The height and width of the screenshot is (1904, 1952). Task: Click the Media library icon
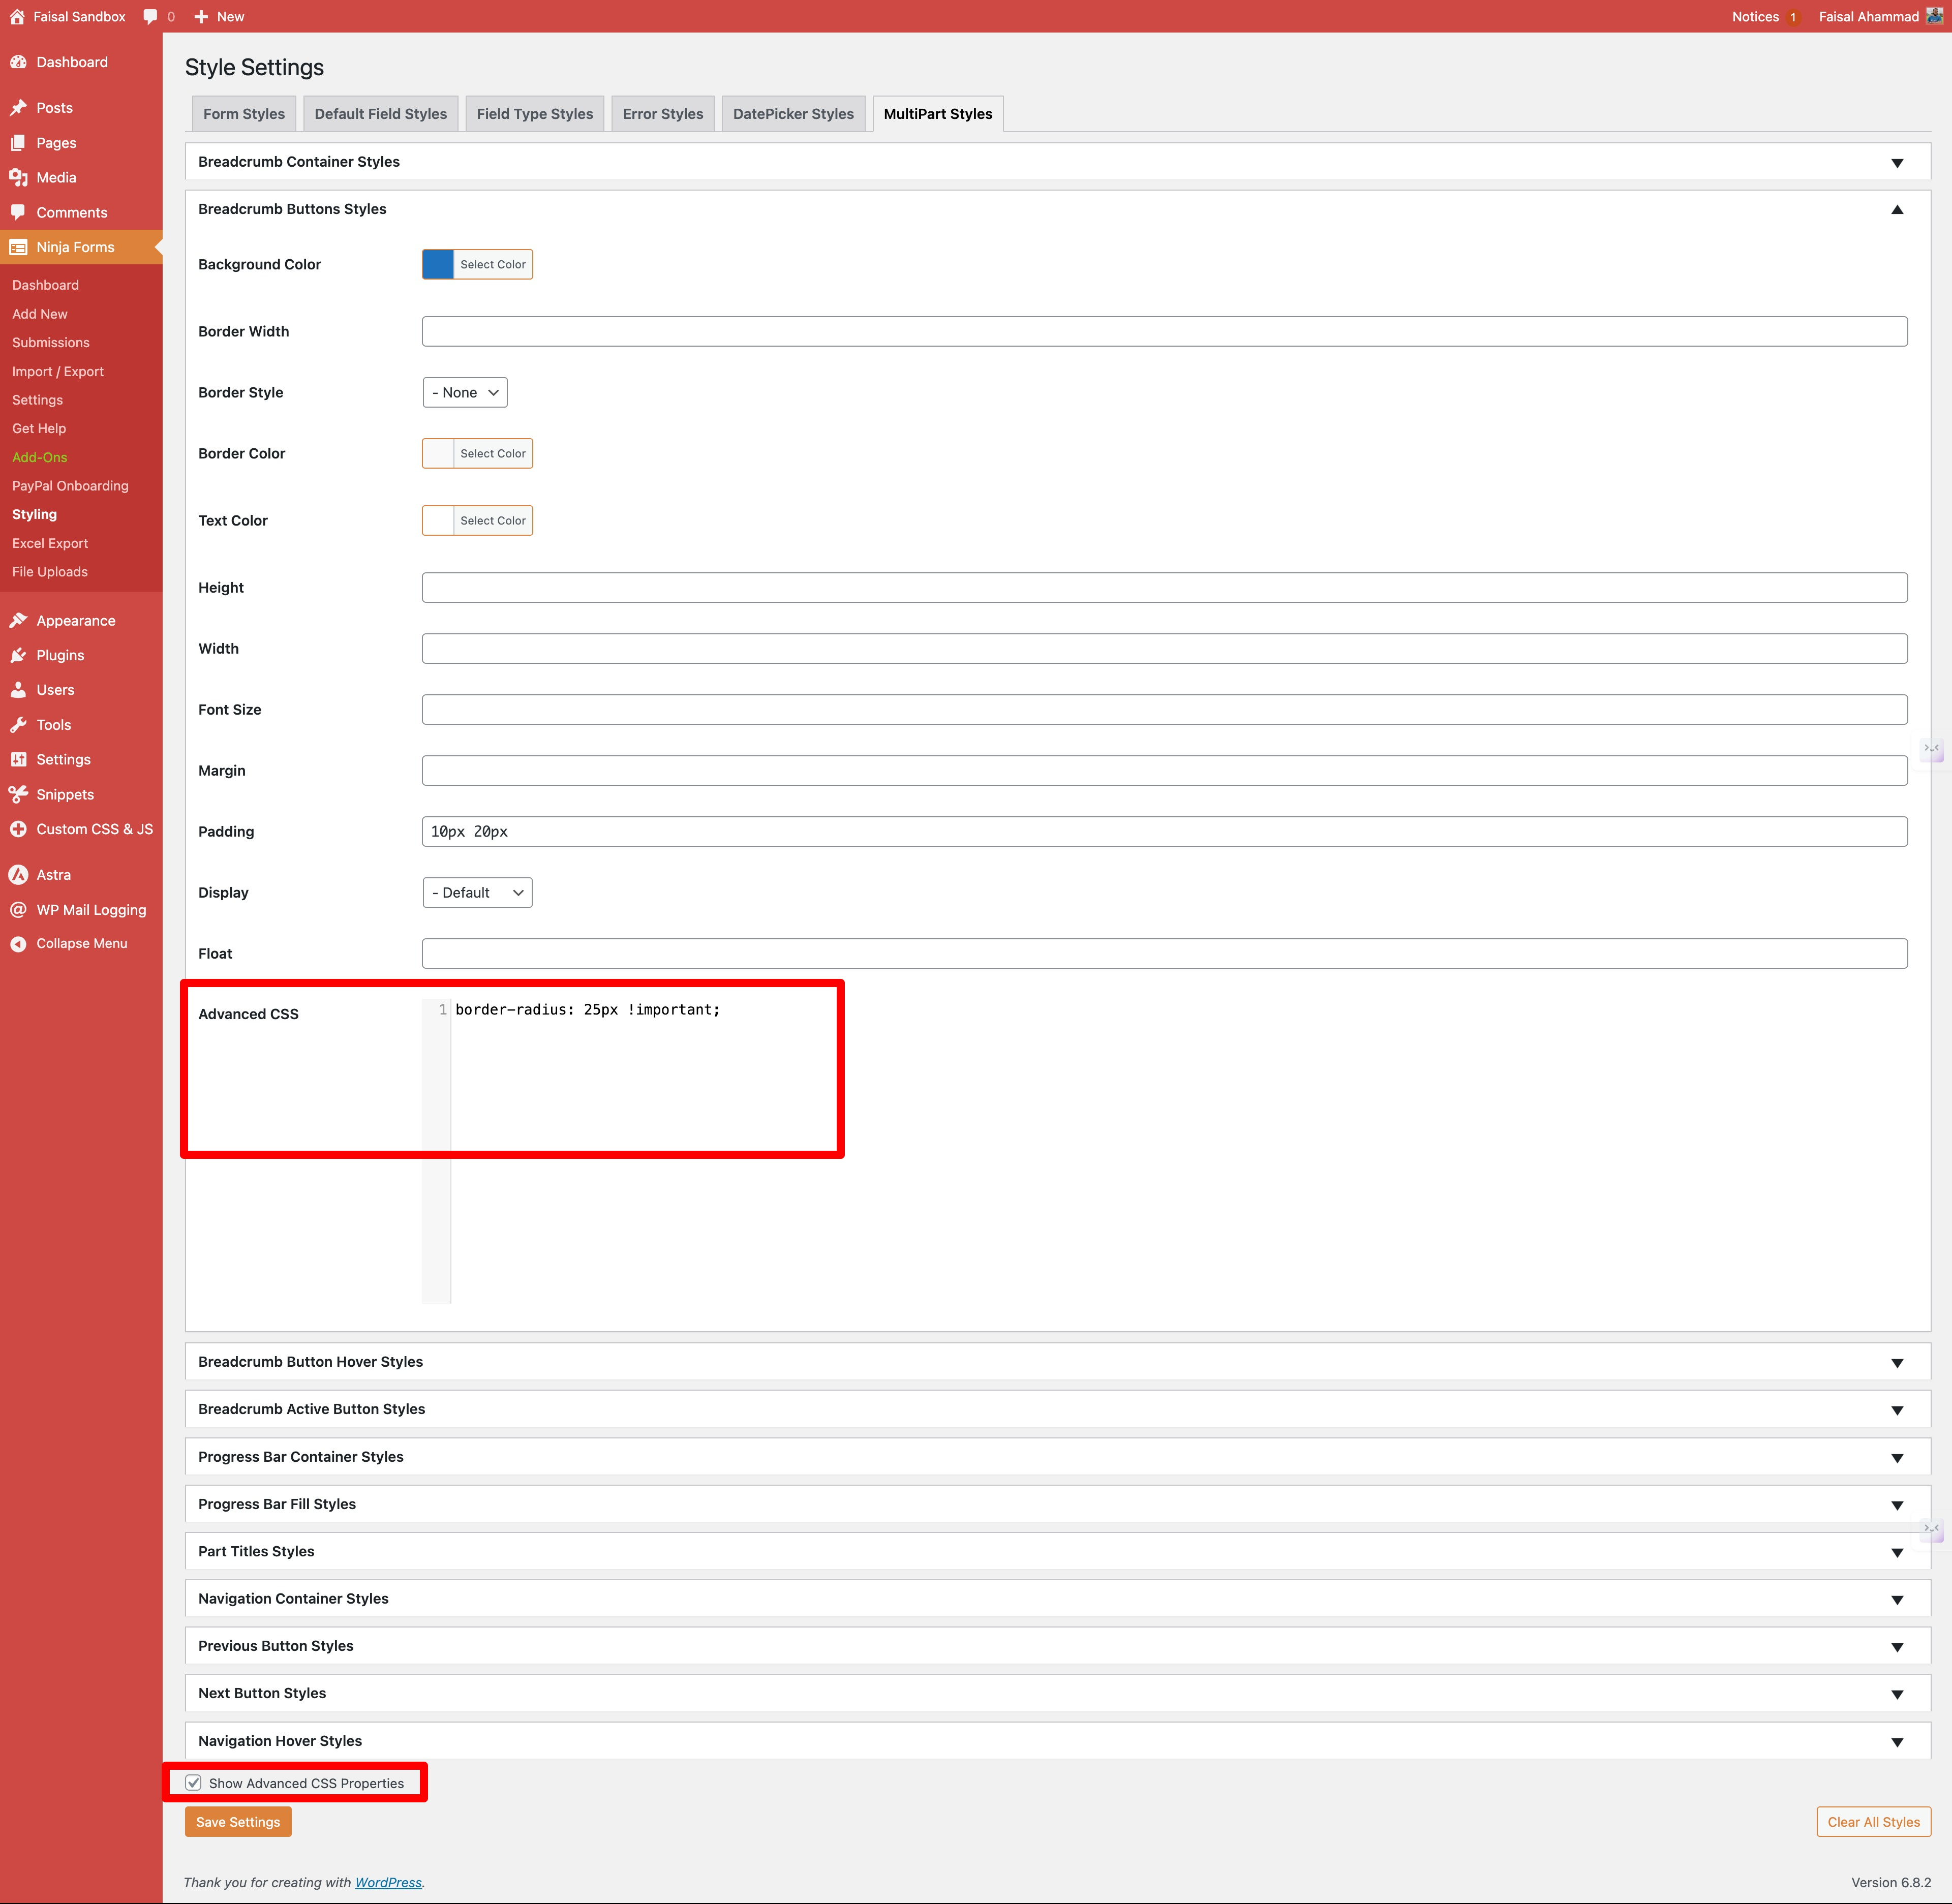pos(18,177)
